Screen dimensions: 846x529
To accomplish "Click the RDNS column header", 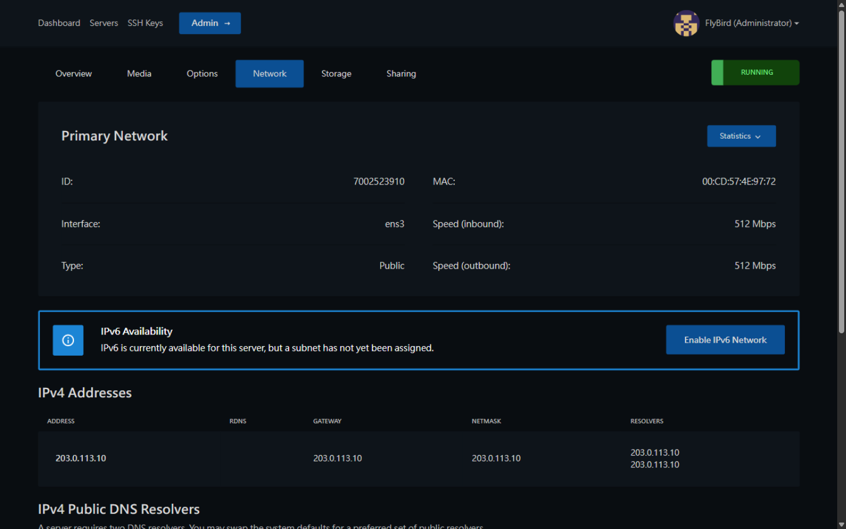I will click(x=238, y=421).
